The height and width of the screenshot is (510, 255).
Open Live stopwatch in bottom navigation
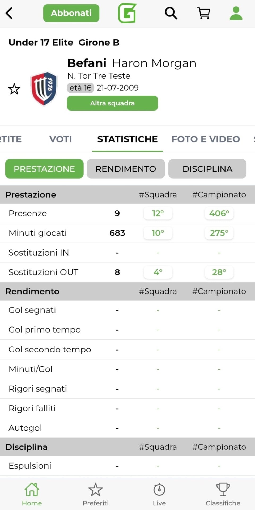point(159,494)
